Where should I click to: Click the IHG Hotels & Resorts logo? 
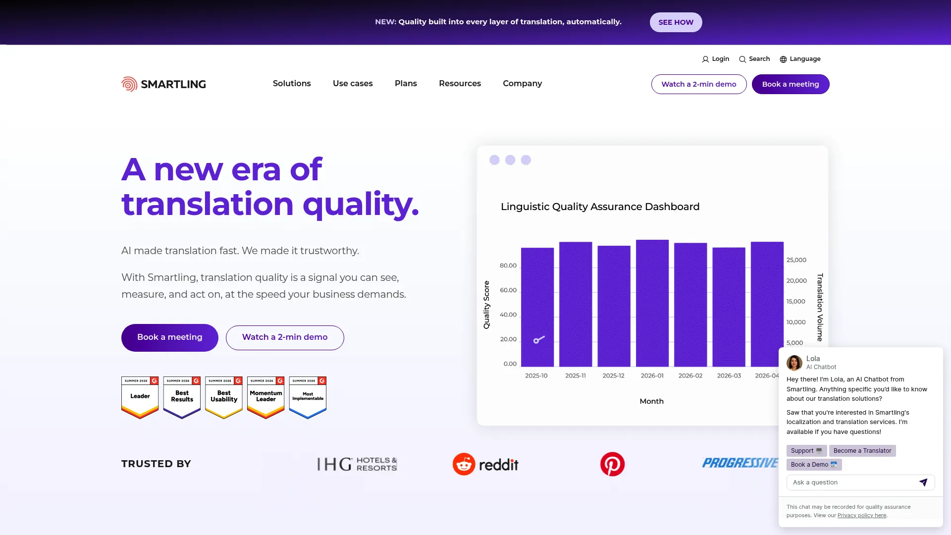(x=357, y=464)
